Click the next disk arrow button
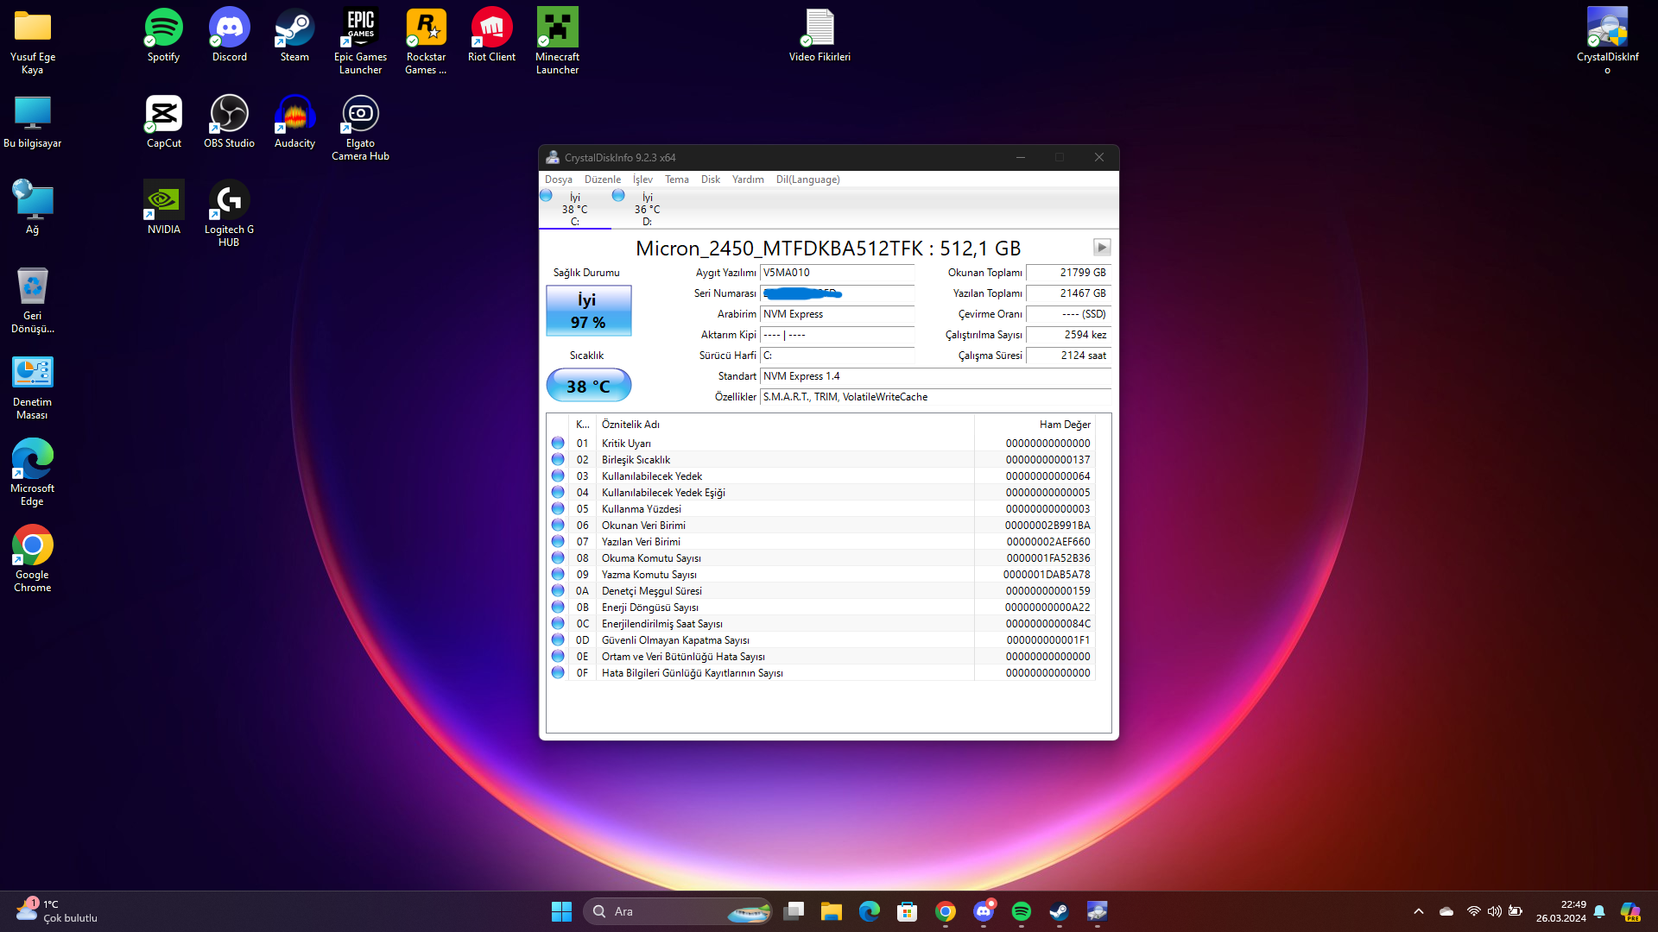Screen dimensions: 1658x932 tap(1101, 248)
